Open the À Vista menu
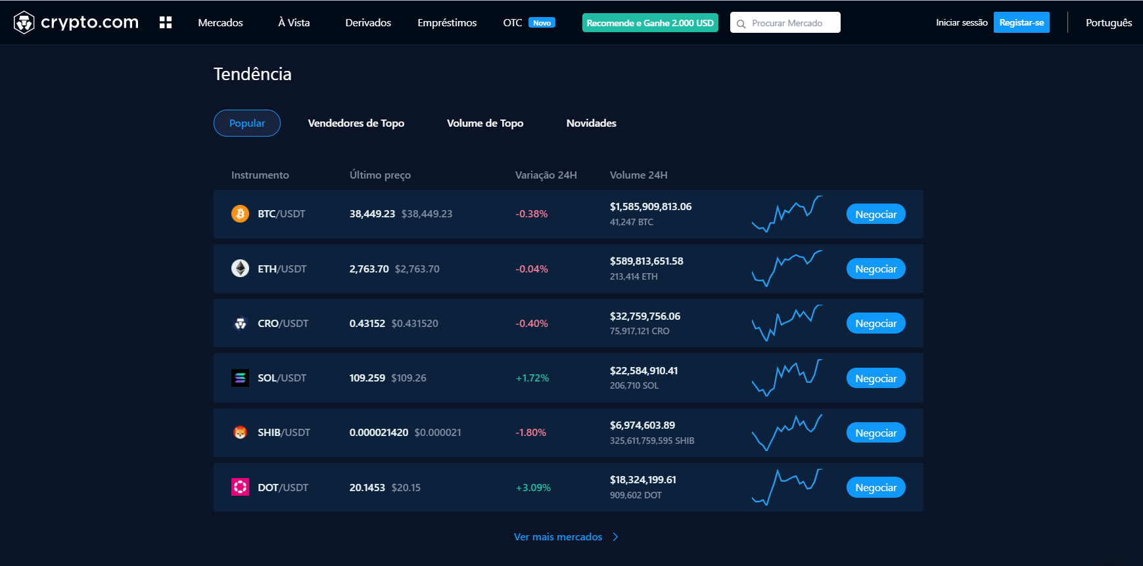 (294, 23)
